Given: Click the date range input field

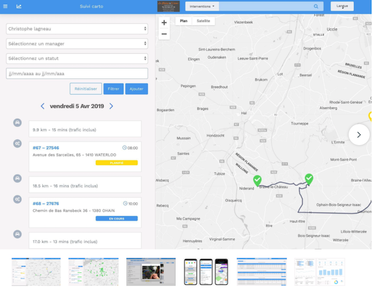Looking at the screenshot, I should [77, 73].
